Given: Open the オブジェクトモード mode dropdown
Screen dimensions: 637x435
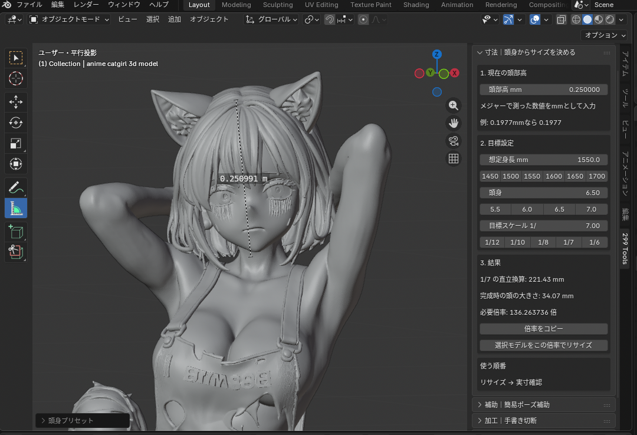Looking at the screenshot, I should [x=70, y=19].
